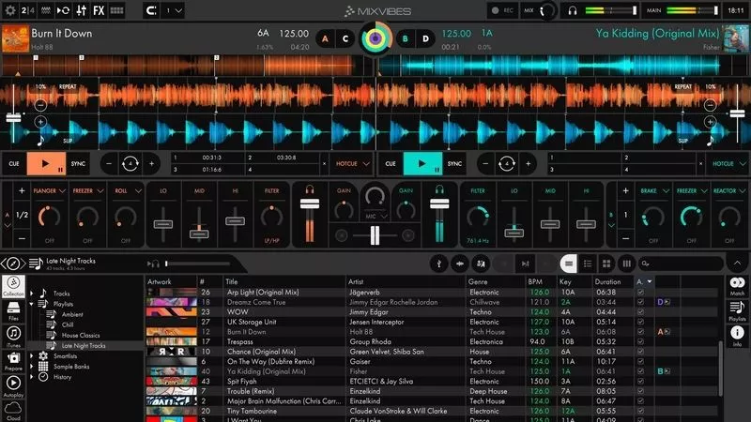Select deck B button

point(406,38)
